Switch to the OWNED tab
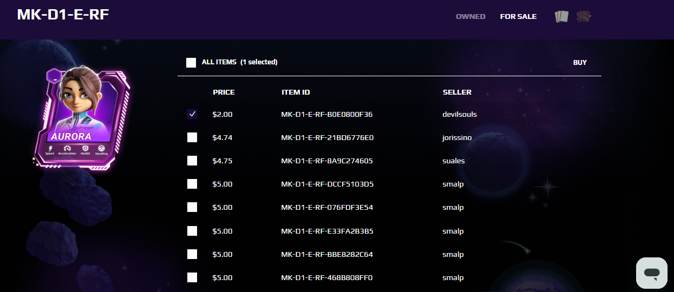674x292 pixels. pos(470,17)
